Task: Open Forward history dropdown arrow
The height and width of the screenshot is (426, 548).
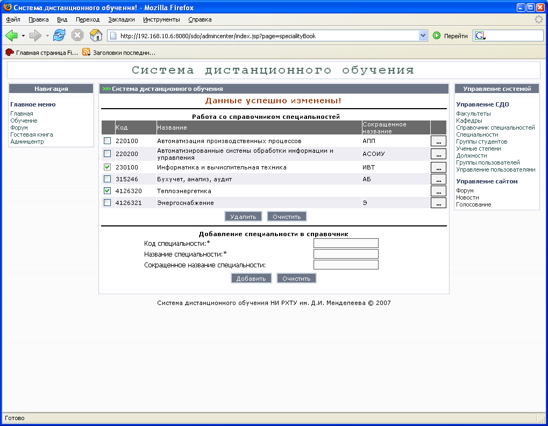Action: point(47,35)
